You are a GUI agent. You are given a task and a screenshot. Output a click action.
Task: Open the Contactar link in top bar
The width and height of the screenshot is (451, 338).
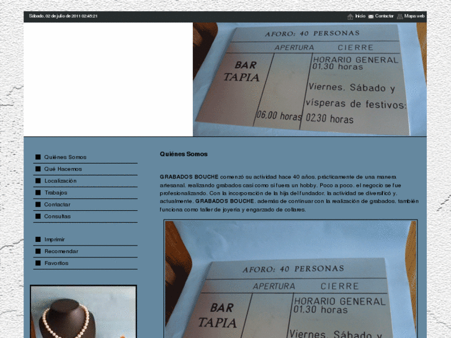[x=384, y=16]
